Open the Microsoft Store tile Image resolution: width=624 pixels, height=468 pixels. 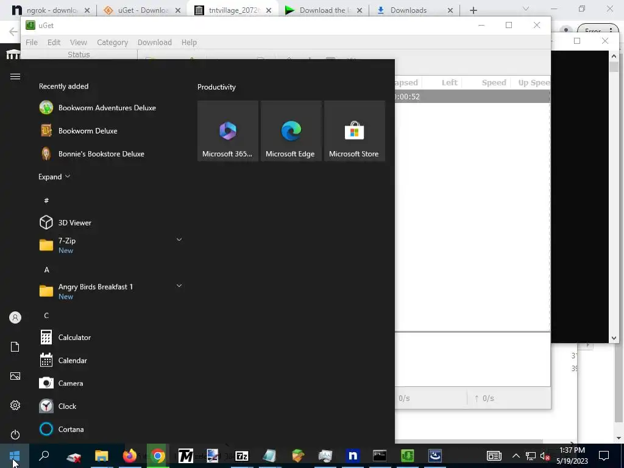coord(355,131)
